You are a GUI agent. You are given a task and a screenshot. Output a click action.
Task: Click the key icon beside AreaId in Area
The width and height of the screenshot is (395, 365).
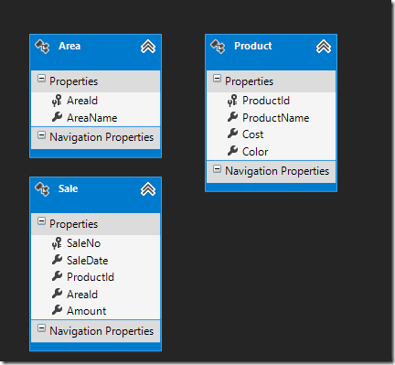click(x=57, y=101)
